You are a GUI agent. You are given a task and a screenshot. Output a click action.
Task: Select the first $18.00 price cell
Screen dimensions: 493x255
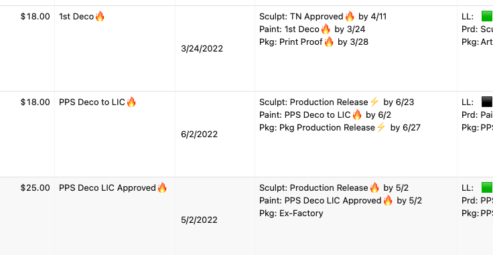click(x=27, y=49)
